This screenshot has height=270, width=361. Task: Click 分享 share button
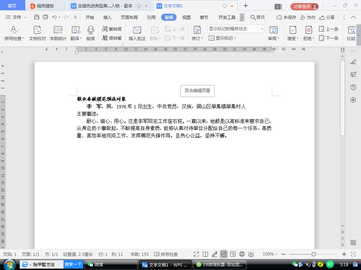tap(327, 17)
